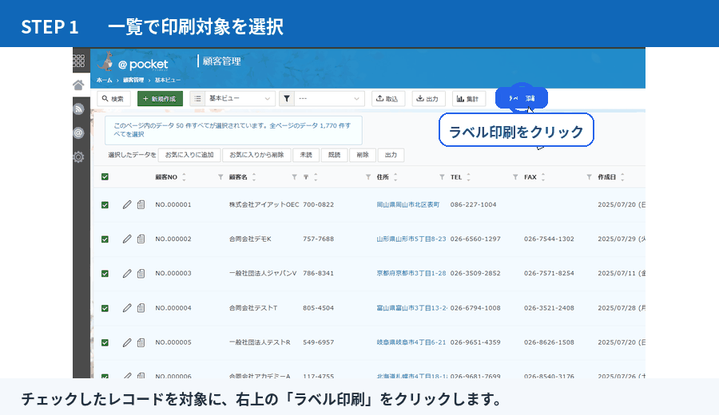Open settings gear in sidebar

78,157
